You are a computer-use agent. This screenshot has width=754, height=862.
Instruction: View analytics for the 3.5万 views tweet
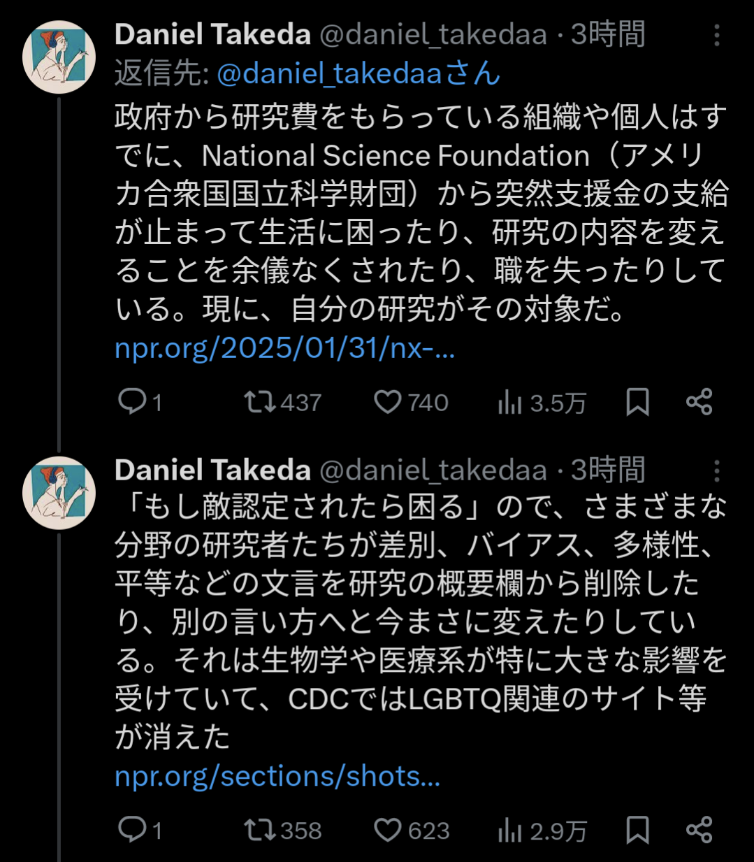pyautogui.click(x=510, y=403)
